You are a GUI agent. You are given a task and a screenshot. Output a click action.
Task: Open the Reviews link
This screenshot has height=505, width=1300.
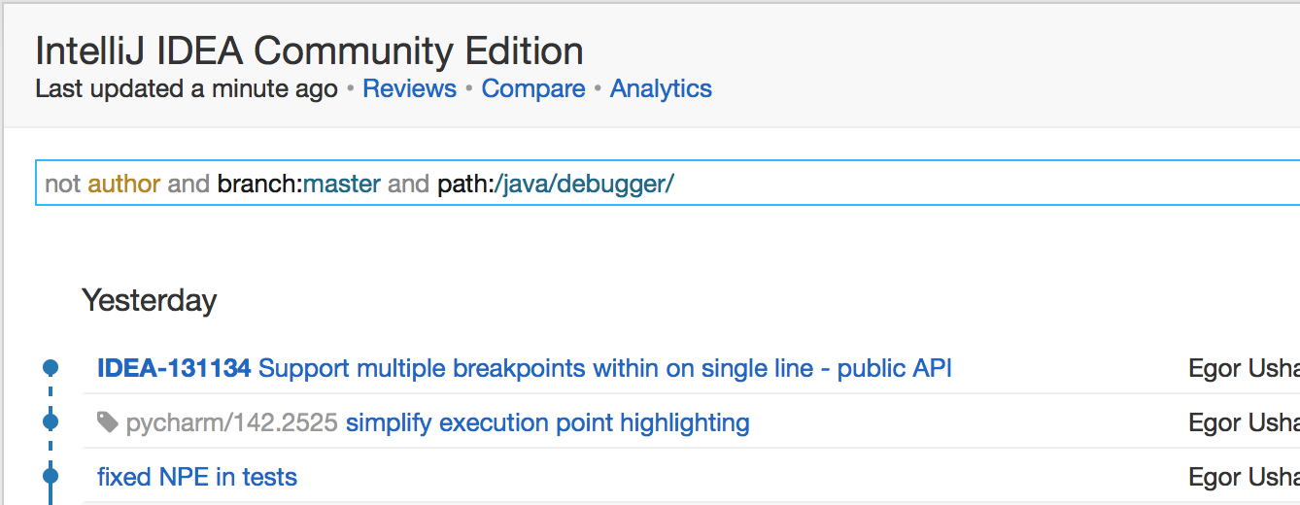(x=409, y=88)
